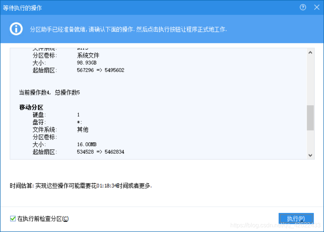
Task: Click the 时间估算 time estimate text
Action: [81, 185]
